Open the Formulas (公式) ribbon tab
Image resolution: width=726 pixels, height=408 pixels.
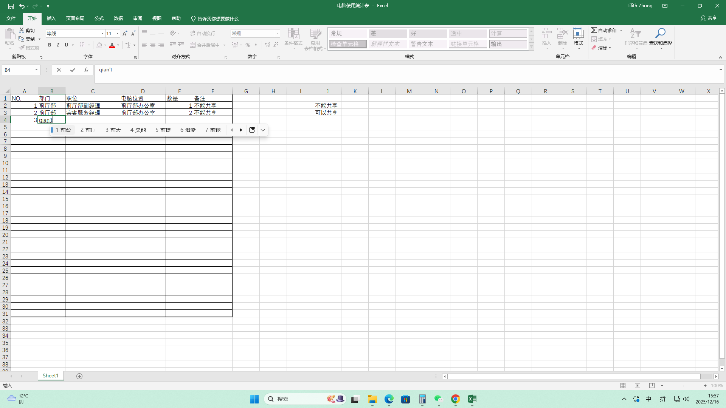[x=99, y=19]
